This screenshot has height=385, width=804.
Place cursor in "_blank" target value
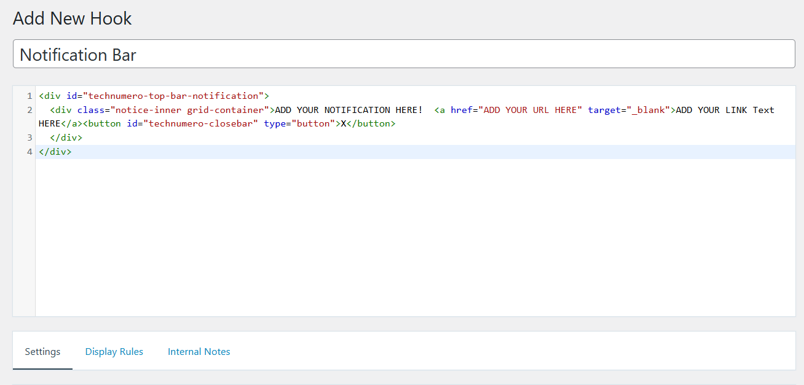click(x=648, y=110)
